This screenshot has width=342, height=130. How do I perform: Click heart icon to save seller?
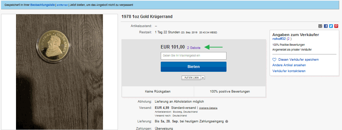[275, 60]
